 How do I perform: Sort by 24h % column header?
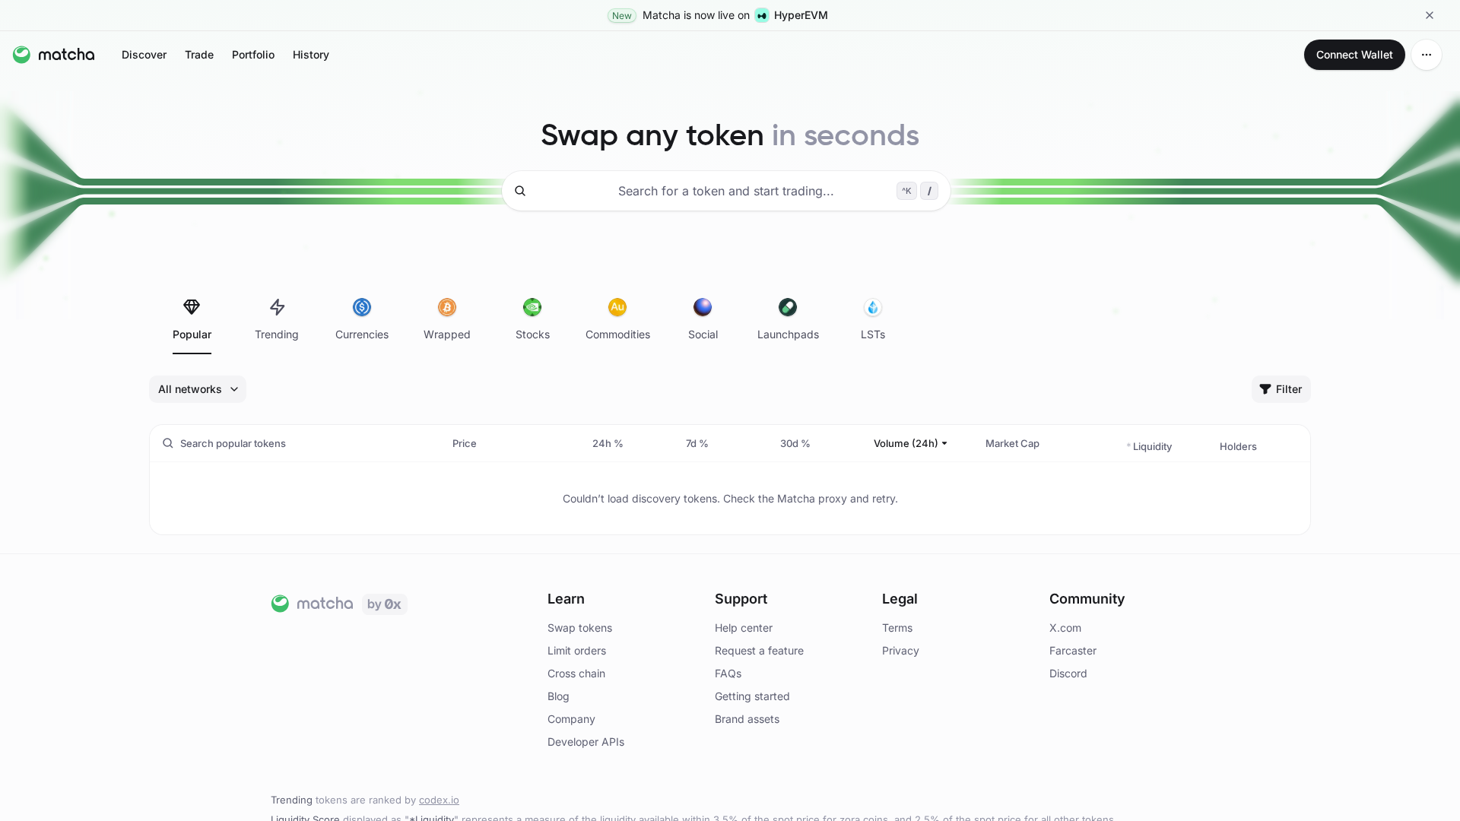(x=608, y=443)
